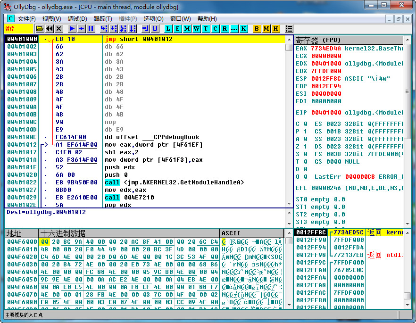Open the Call stack window (K button)
The height and width of the screenshot is (323, 416).
pyautogui.click(x=243, y=29)
